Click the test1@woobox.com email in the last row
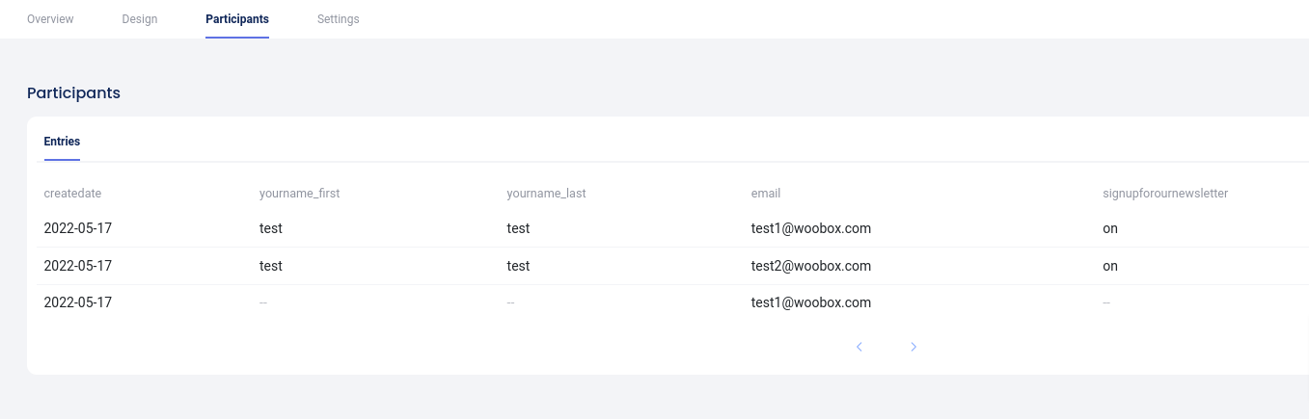1309x419 pixels. (x=810, y=302)
